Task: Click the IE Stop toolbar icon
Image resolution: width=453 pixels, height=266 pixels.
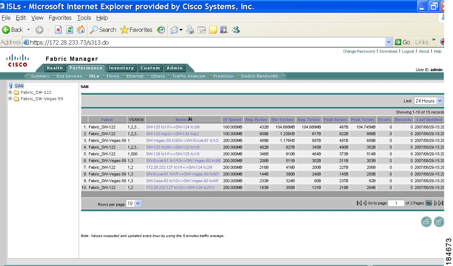Action: pos(58,30)
